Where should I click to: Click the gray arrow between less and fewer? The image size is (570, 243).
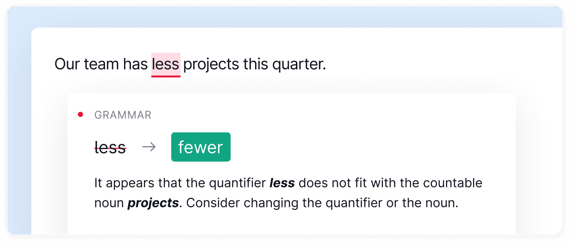[x=149, y=147]
